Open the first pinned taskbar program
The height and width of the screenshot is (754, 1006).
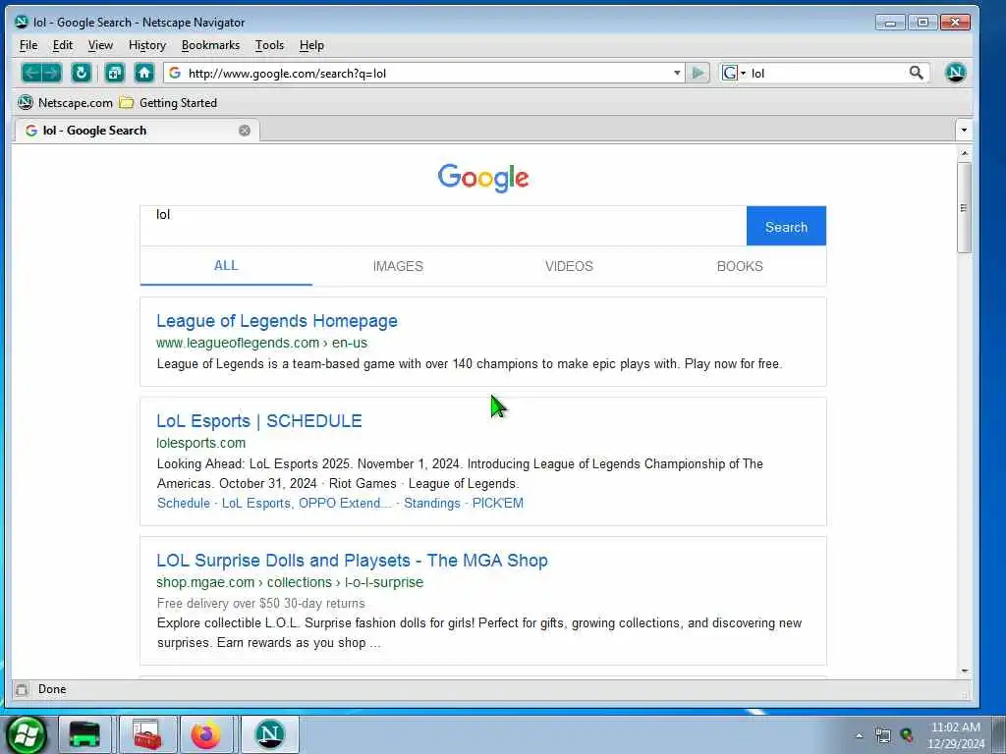(84, 734)
